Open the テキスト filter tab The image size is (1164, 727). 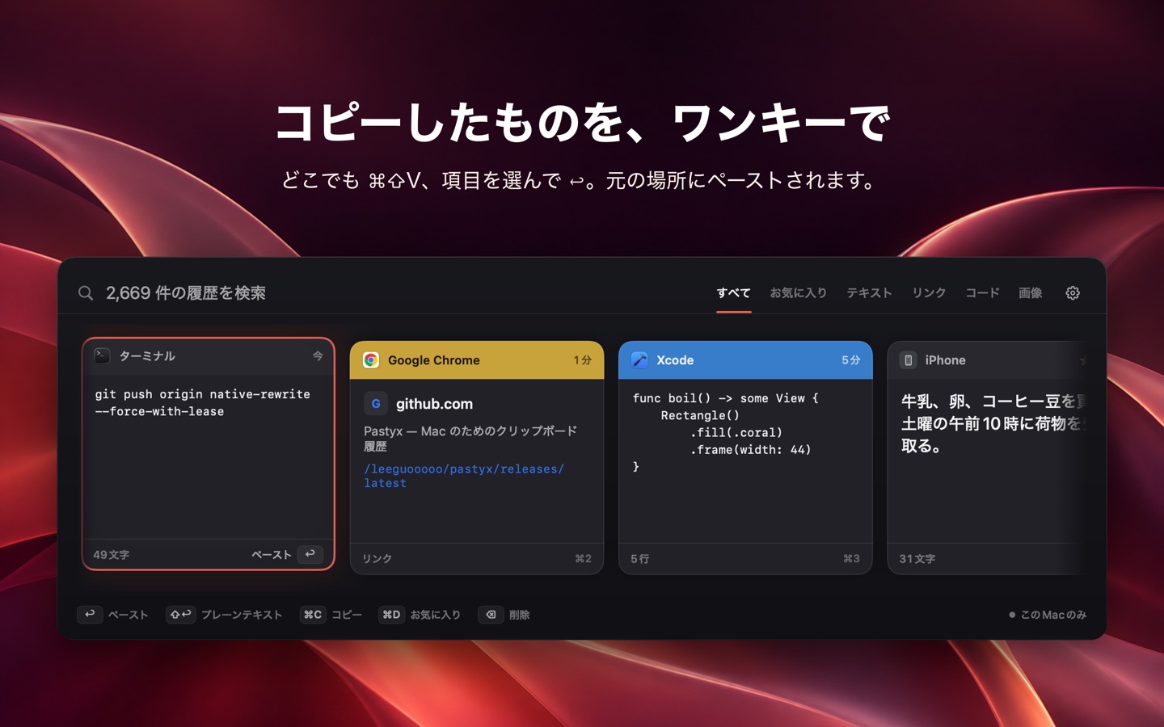[x=870, y=293]
